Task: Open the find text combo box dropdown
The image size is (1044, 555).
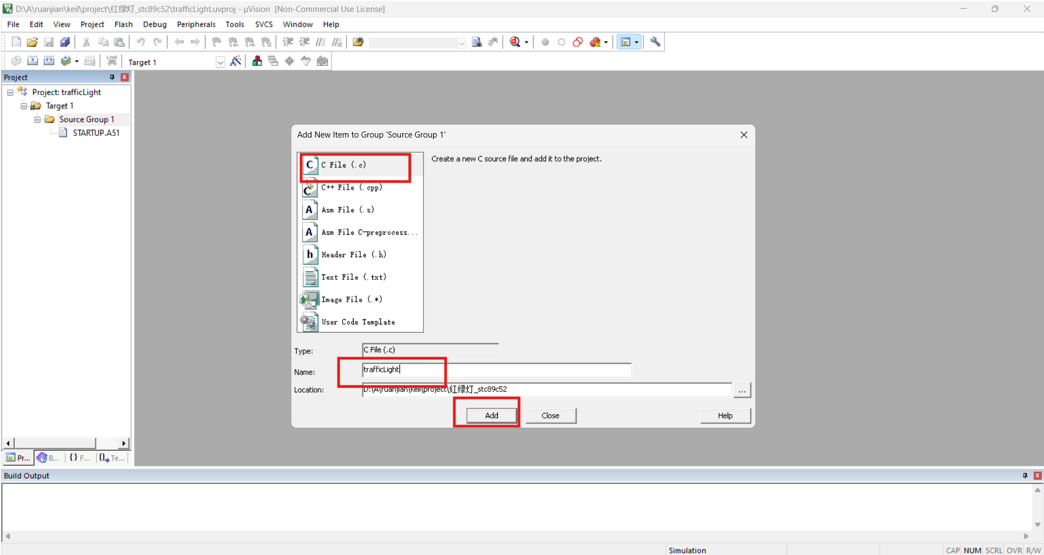Action: tap(461, 43)
